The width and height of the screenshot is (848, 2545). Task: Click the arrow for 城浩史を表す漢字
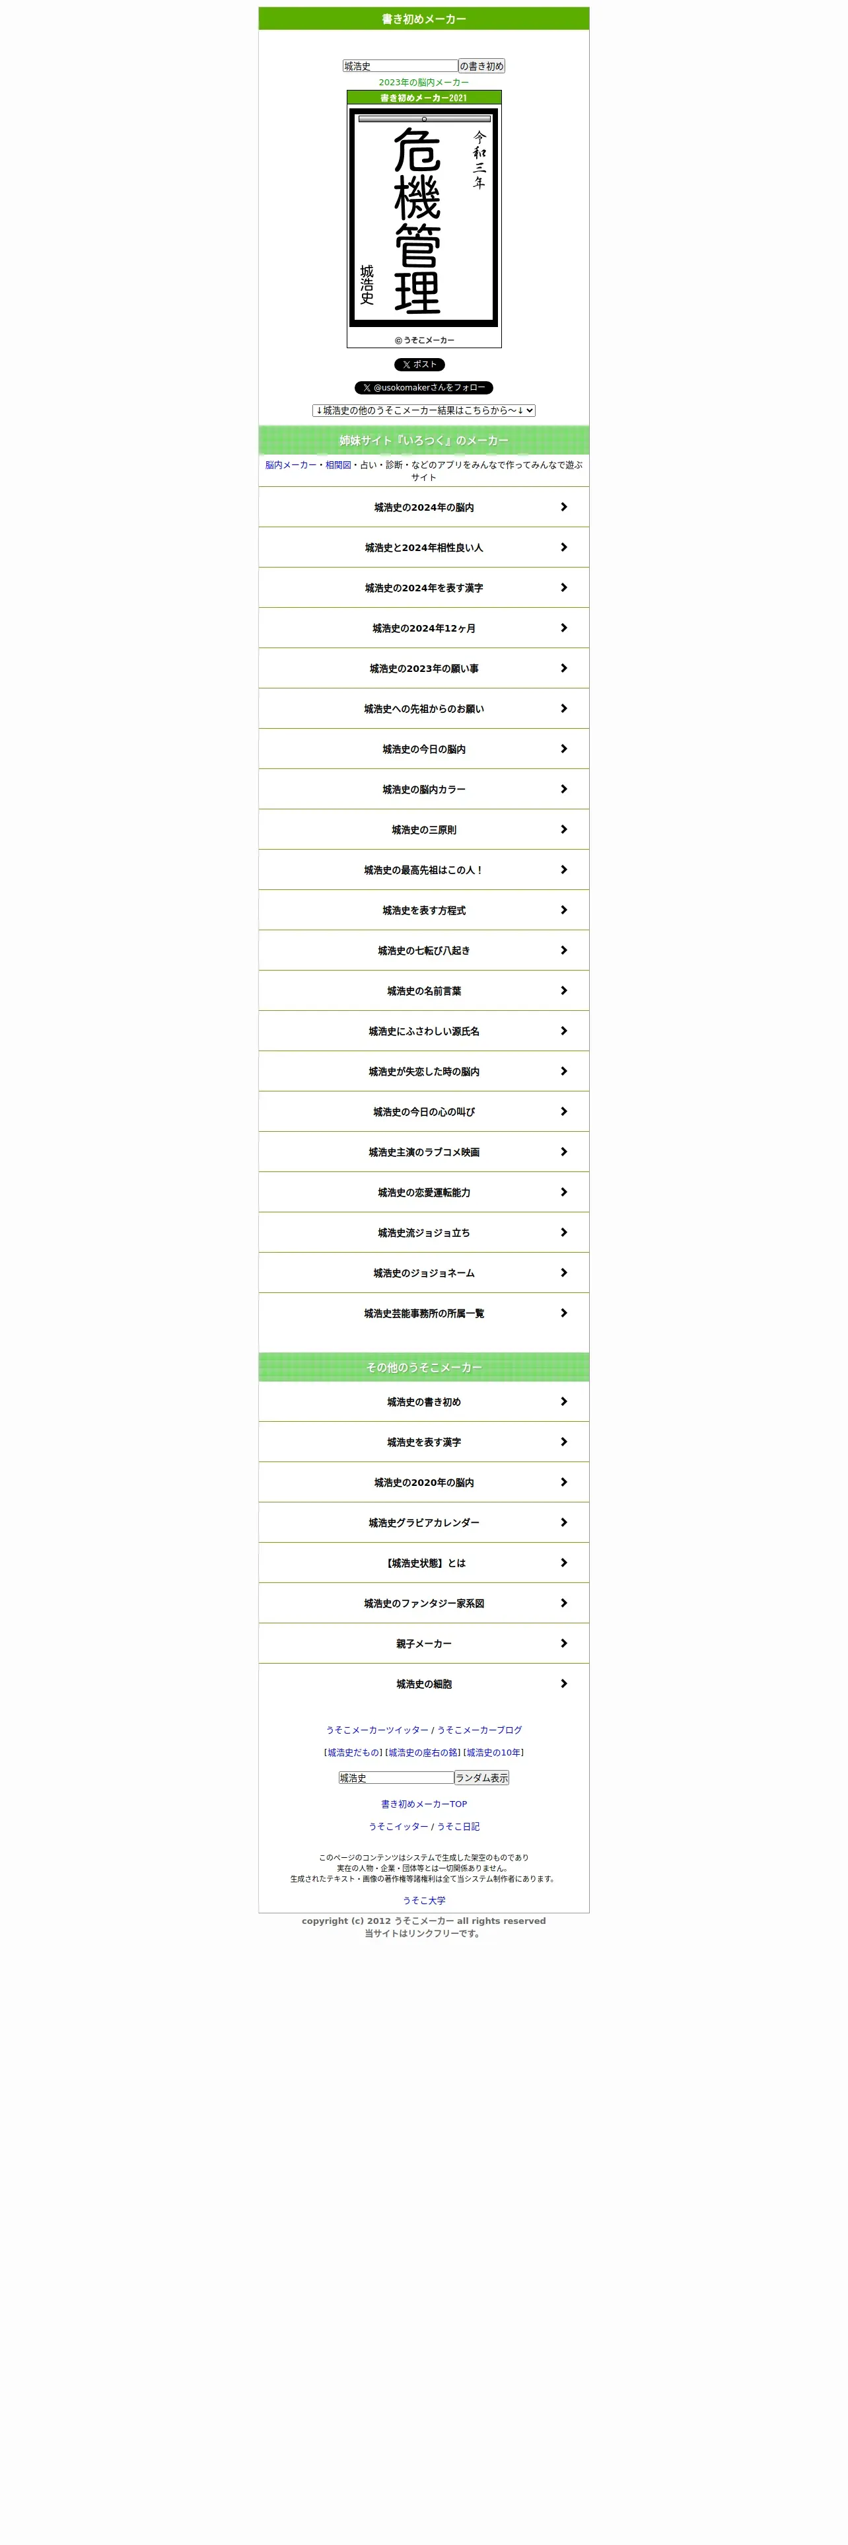564,1442
